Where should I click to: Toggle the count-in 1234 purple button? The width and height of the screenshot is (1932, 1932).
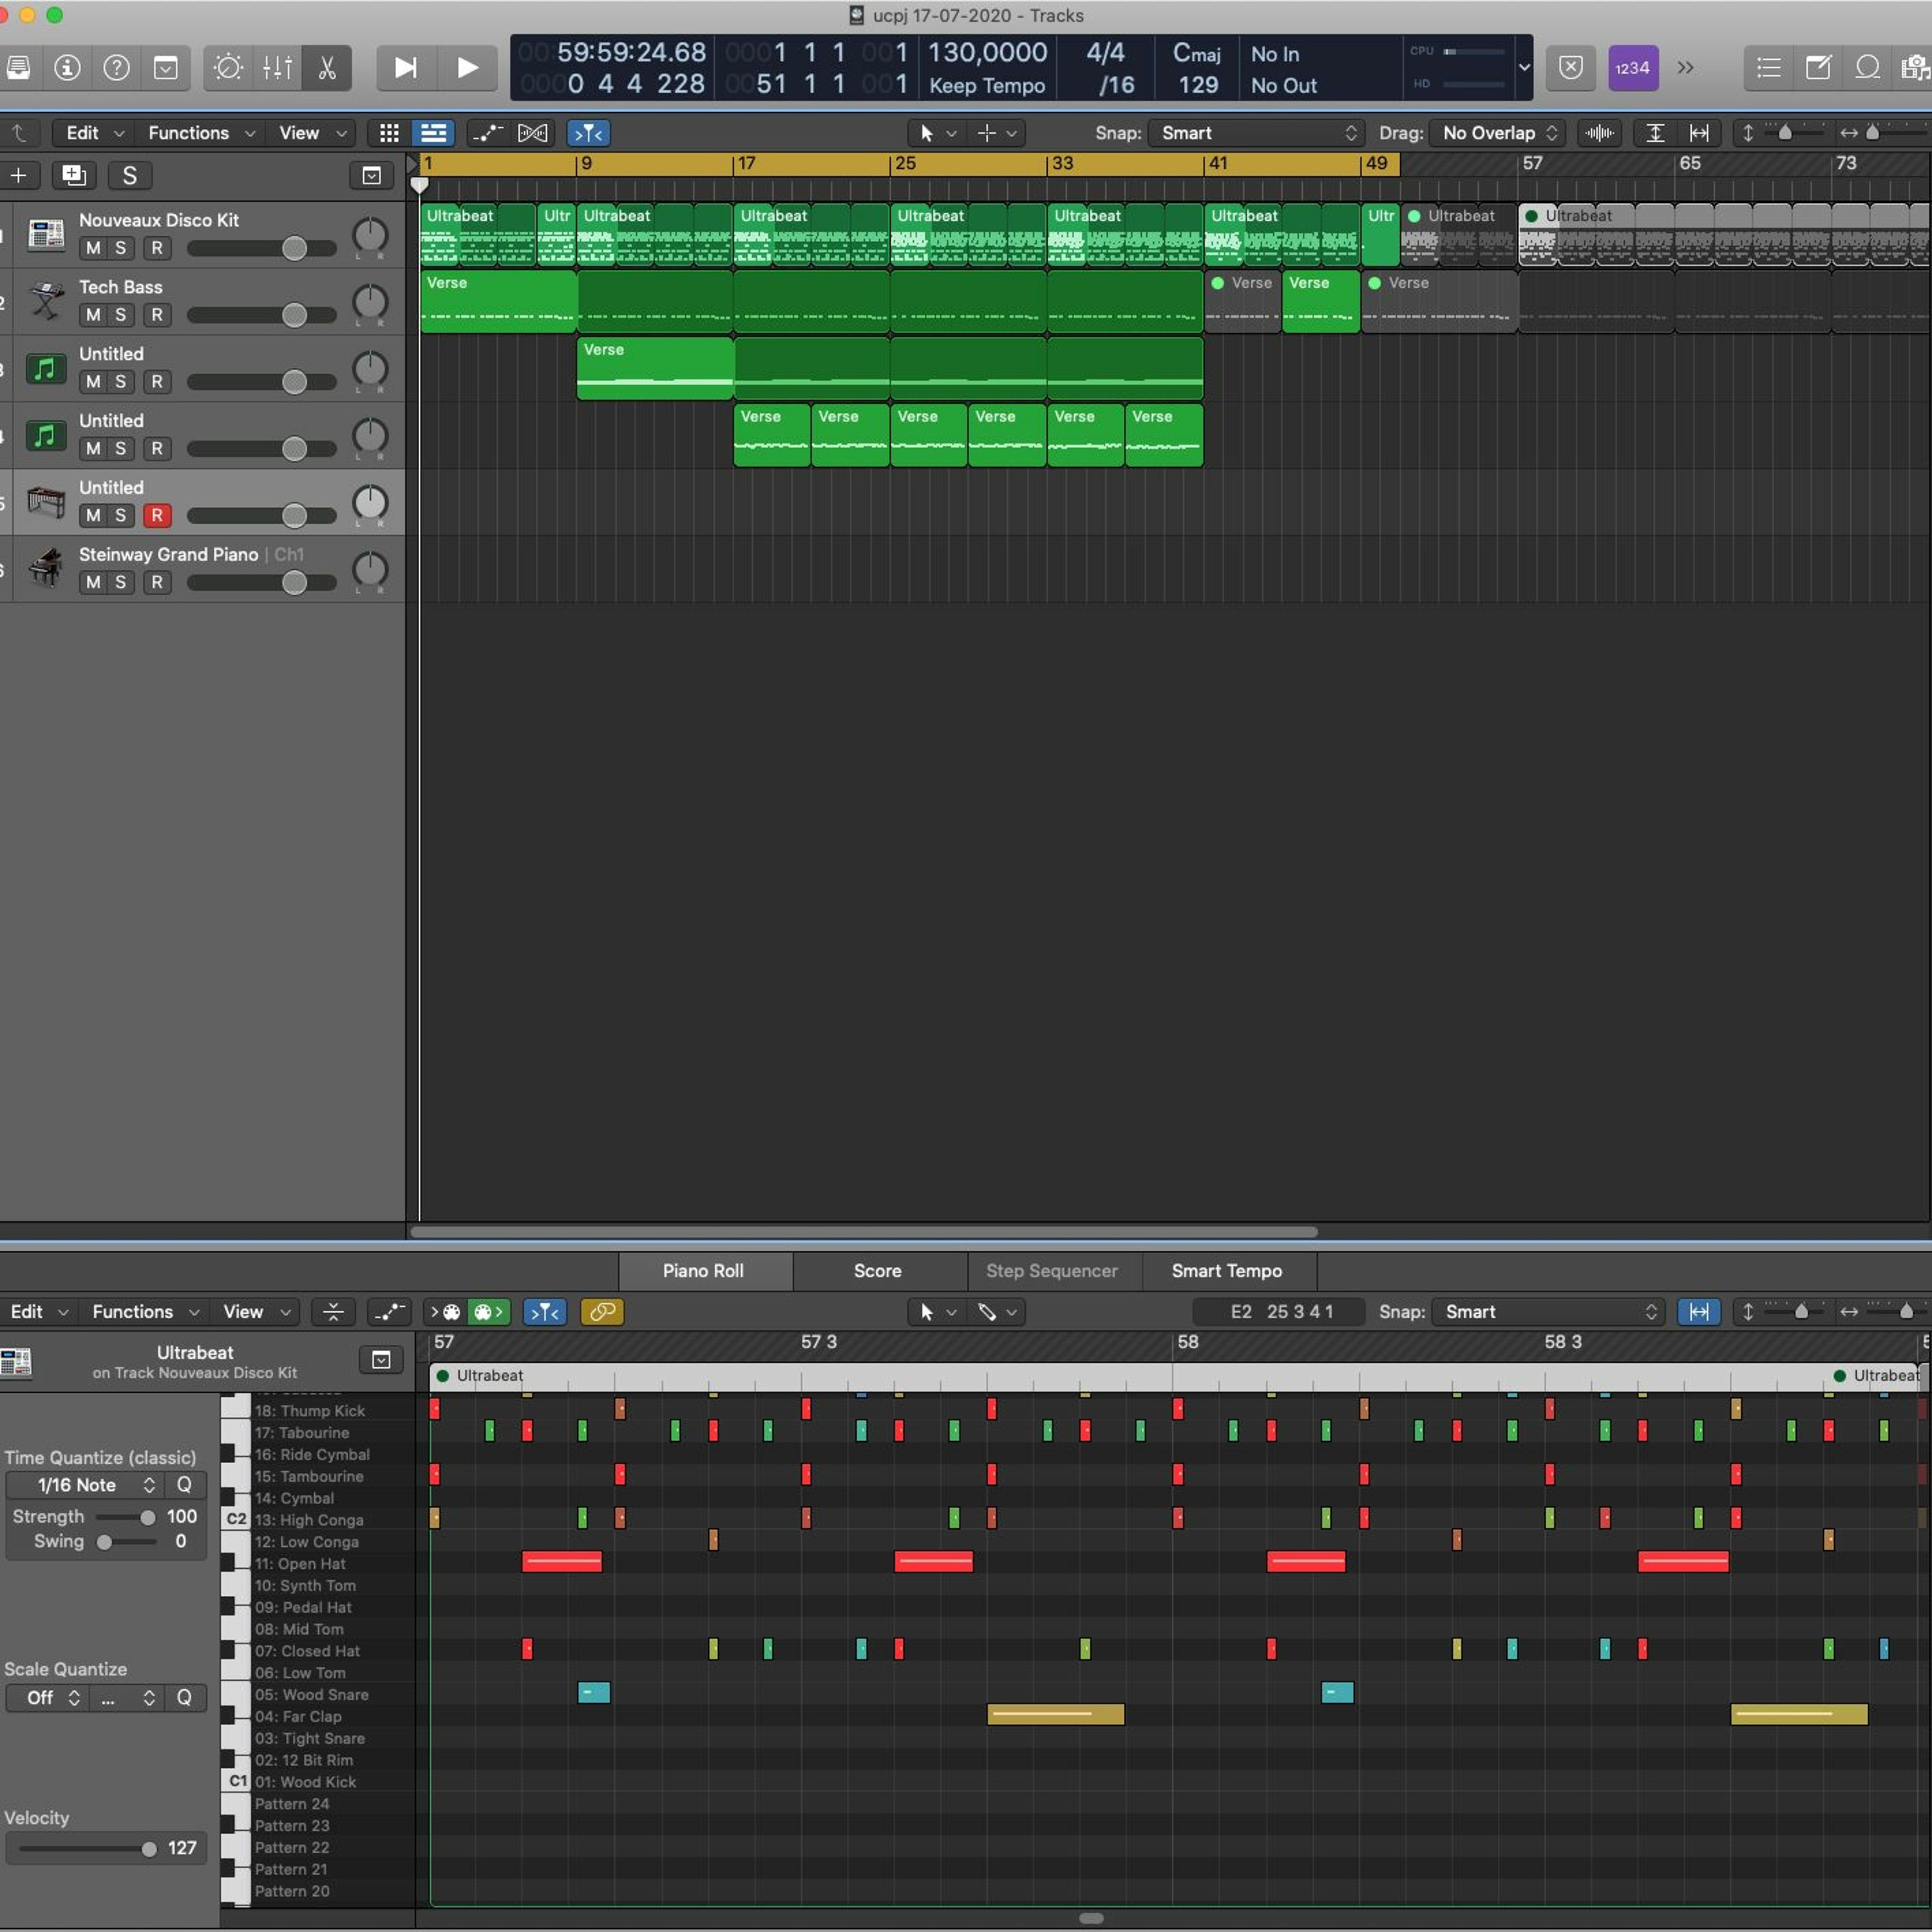coord(1632,68)
